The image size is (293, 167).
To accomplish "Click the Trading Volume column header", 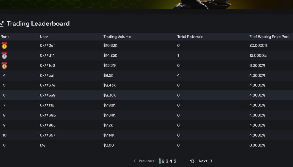I will click(117, 37).
